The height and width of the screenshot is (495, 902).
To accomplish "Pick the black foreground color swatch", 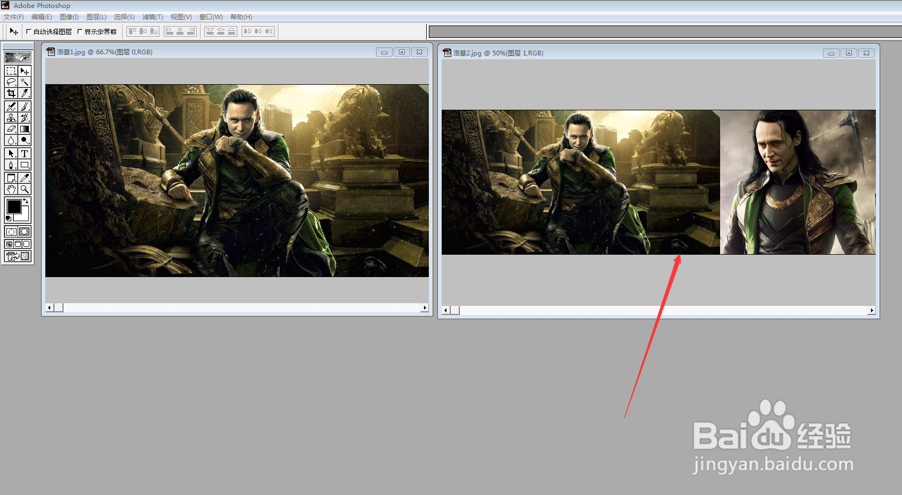I will coord(14,206).
